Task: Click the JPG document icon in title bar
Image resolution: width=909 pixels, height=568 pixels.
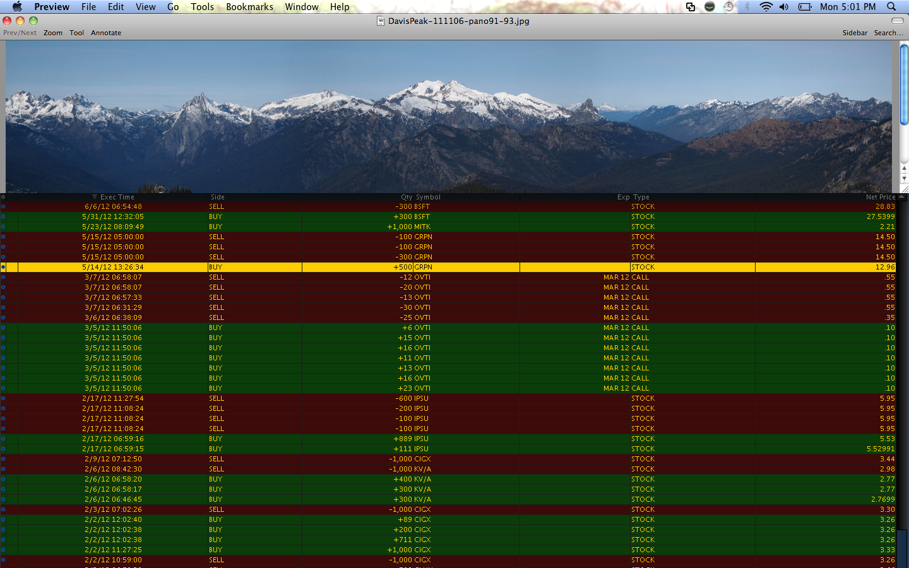Action: pyautogui.click(x=381, y=21)
